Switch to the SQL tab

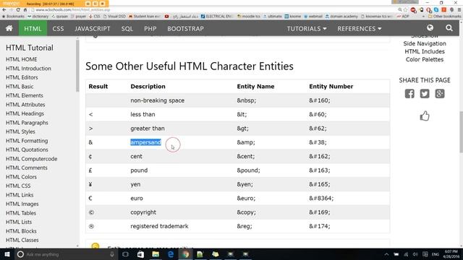(127, 29)
